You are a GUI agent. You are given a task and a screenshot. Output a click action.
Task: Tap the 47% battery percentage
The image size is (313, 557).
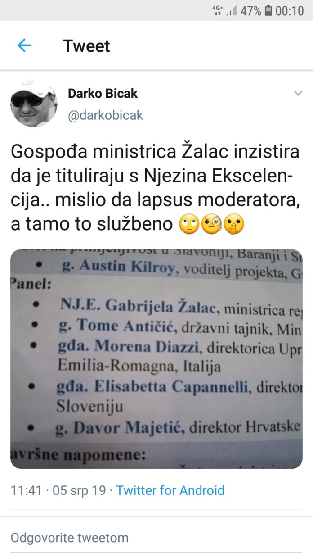coord(251,10)
